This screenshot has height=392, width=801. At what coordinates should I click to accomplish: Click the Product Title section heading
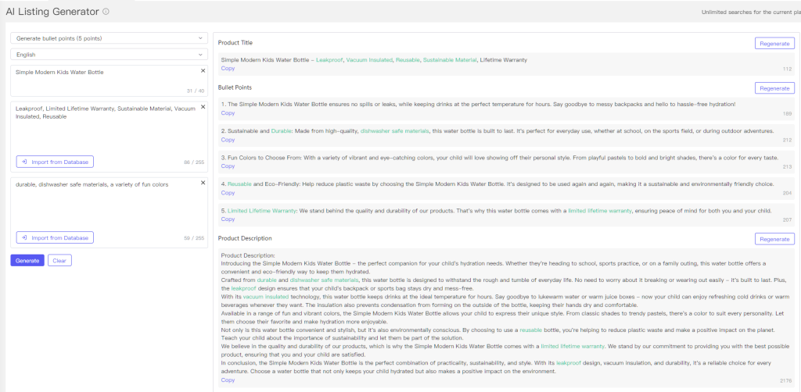click(x=235, y=43)
